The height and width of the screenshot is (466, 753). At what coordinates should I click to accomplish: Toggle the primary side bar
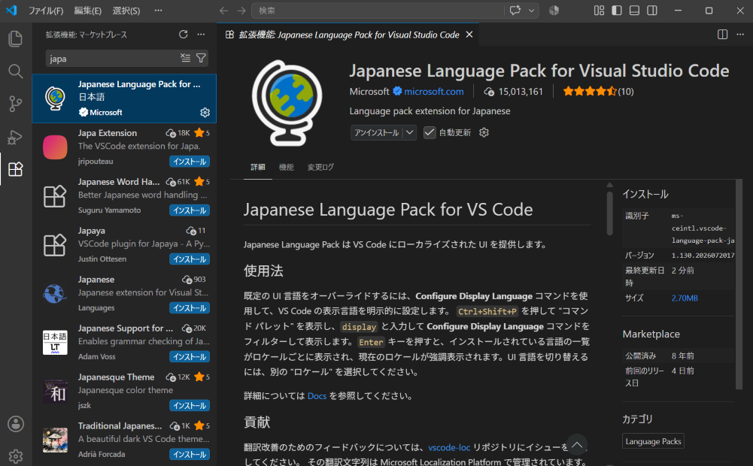pyautogui.click(x=617, y=10)
